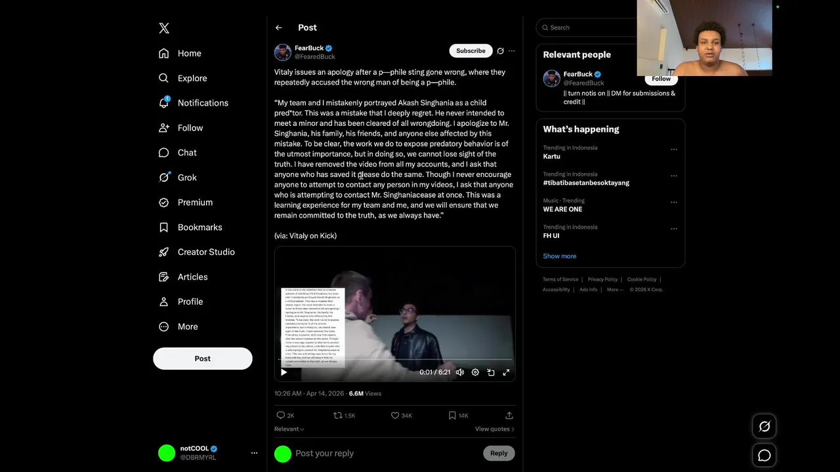
Task: Open the Privacy Policy link
Action: tap(602, 279)
